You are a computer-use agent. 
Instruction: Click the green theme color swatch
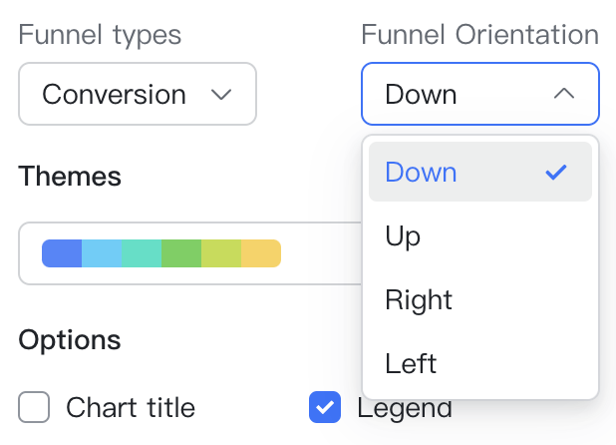(181, 253)
